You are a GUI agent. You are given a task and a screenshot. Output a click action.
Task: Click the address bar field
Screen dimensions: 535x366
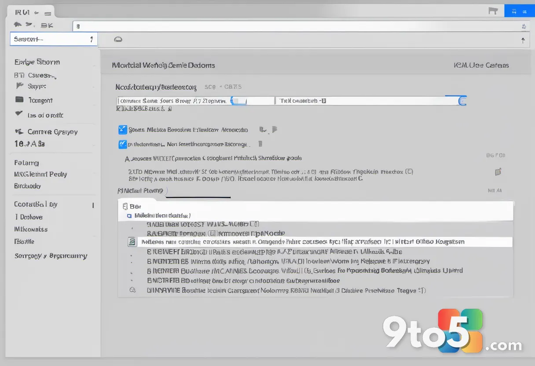point(301,26)
